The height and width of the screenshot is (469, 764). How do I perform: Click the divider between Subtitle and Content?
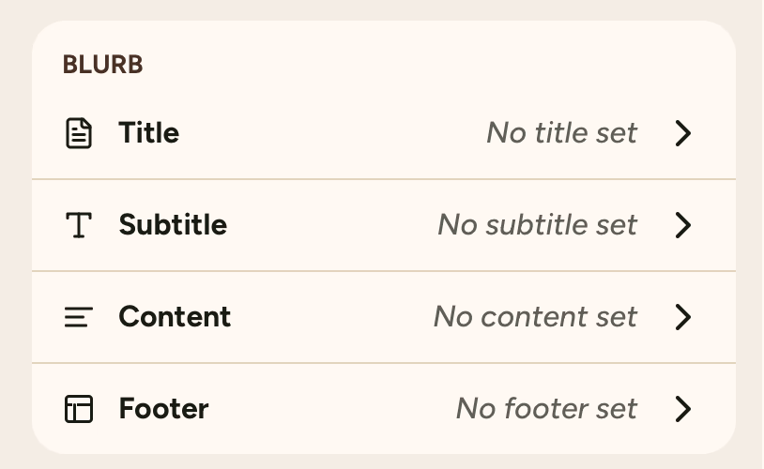click(384, 271)
